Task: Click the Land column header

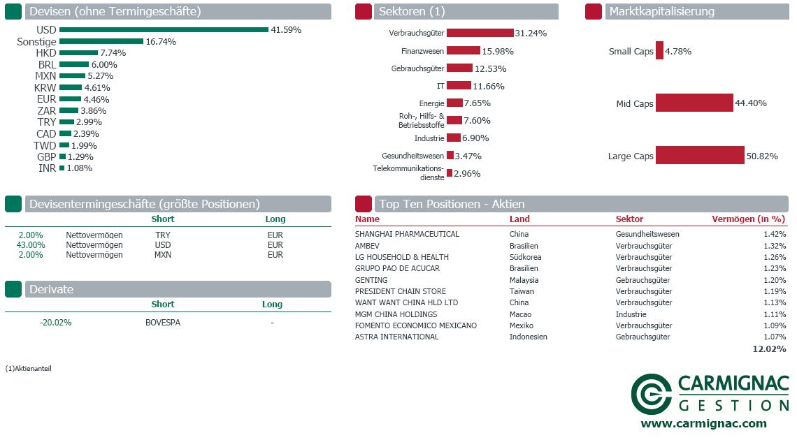Action: 519,219
